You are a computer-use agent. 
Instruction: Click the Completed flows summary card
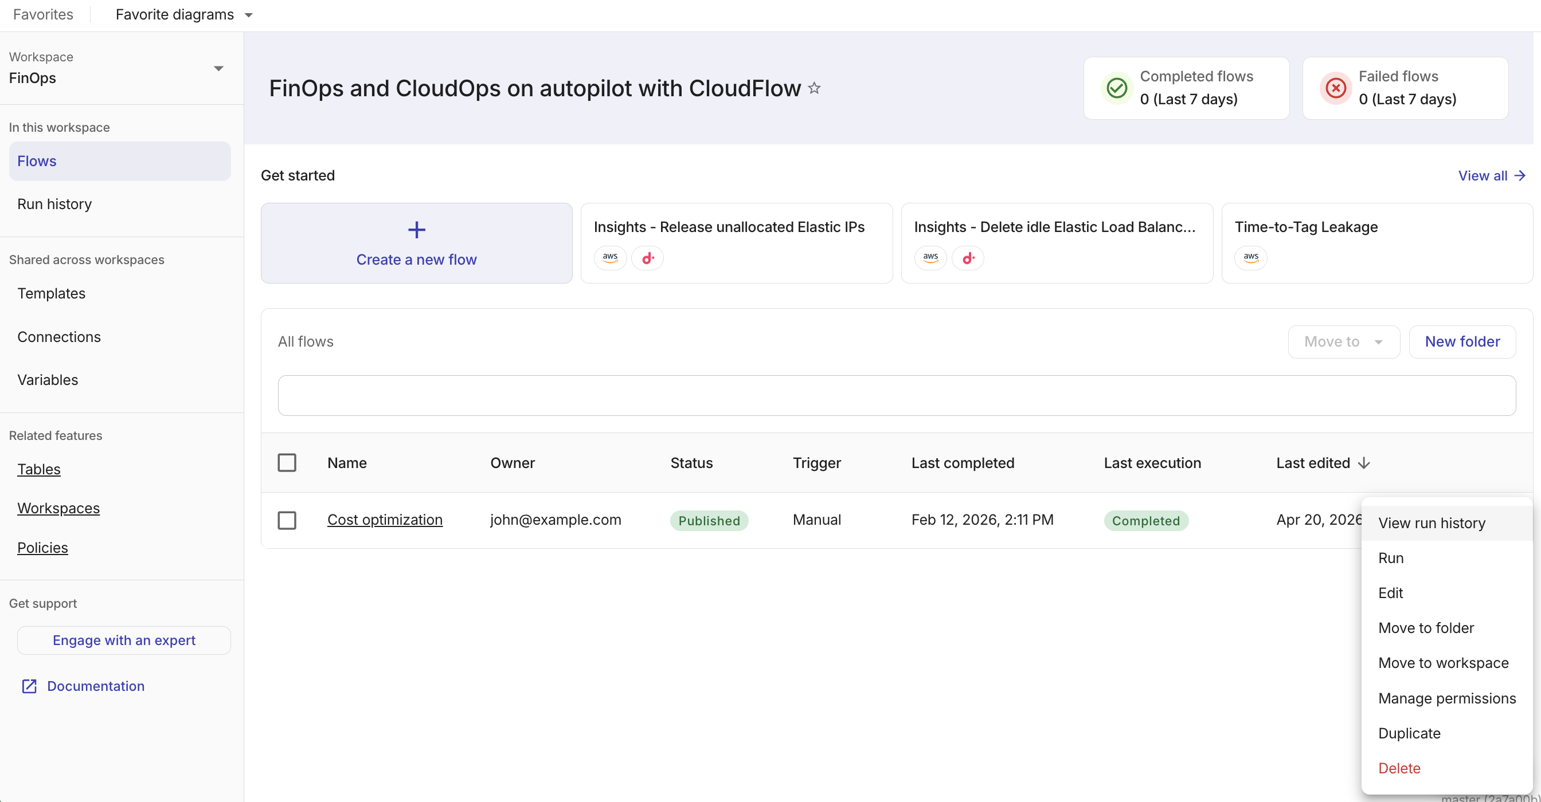[1186, 88]
